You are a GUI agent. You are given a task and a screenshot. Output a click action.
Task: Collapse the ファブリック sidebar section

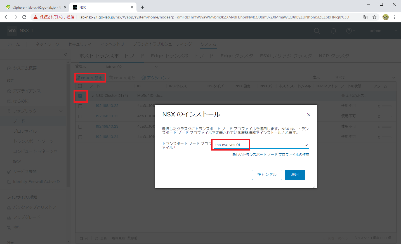[61, 111]
